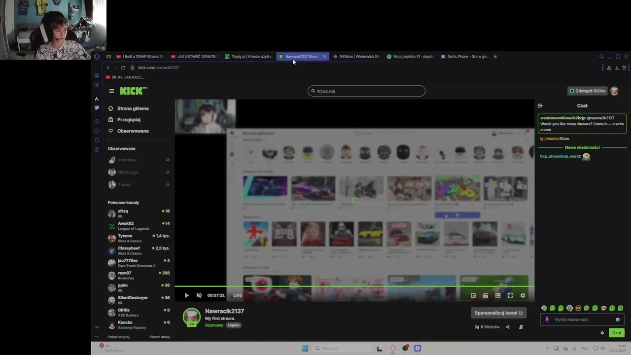
Task: Reload the page
Action: pos(123,68)
